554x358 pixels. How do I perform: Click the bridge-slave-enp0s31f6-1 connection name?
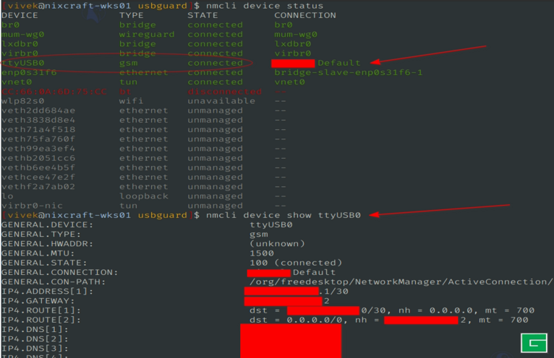click(x=348, y=72)
